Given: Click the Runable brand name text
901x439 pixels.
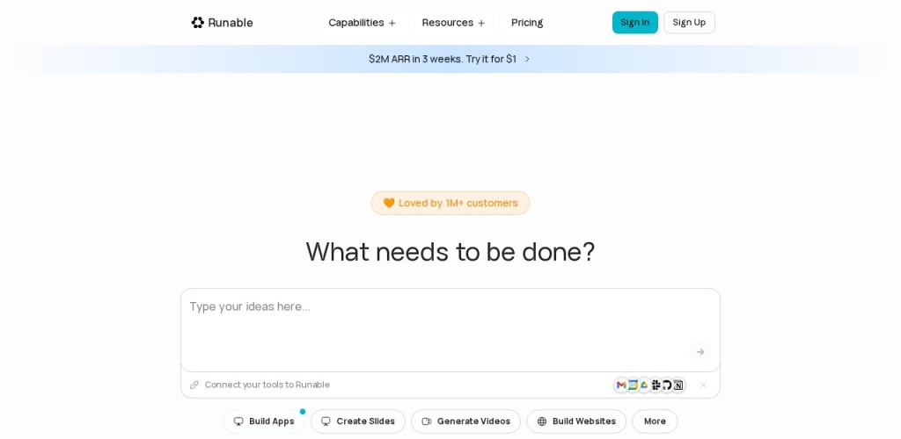Looking at the screenshot, I should coord(231,22).
